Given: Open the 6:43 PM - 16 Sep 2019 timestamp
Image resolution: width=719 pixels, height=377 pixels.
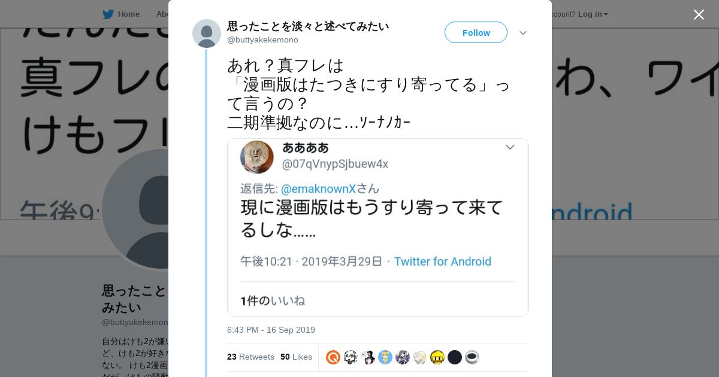Looking at the screenshot, I should 271,330.
